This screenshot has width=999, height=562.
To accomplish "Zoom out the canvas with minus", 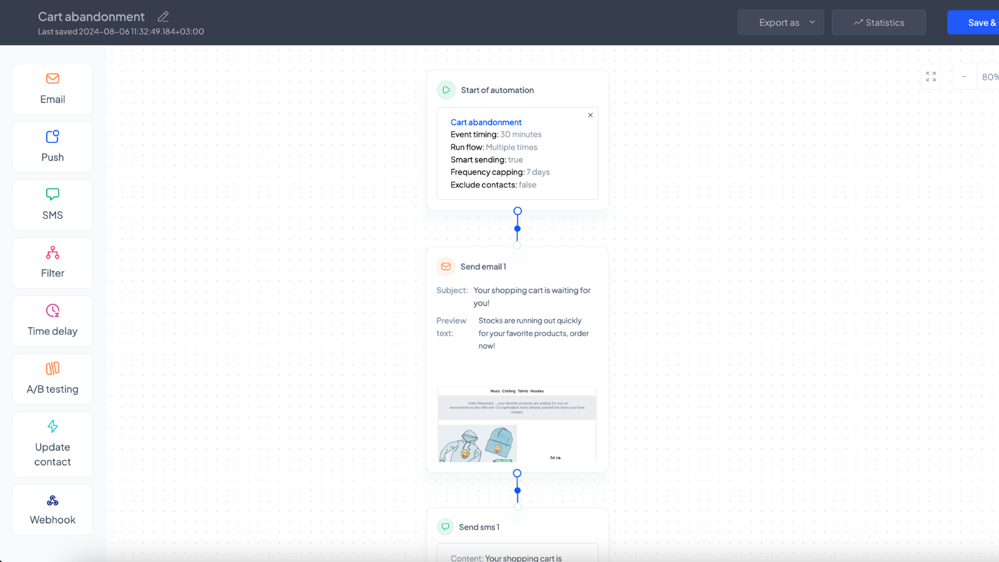I will coord(964,77).
